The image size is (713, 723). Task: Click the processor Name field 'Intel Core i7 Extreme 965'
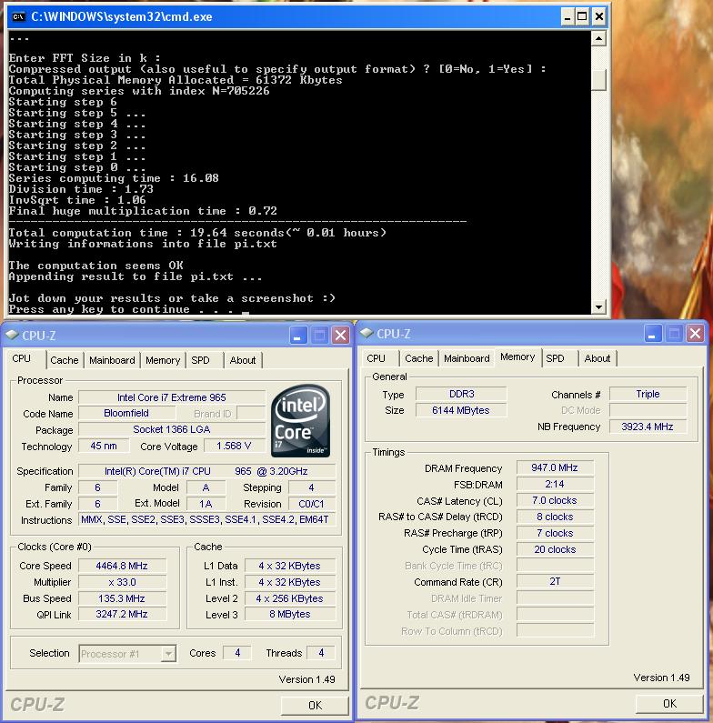(172, 397)
